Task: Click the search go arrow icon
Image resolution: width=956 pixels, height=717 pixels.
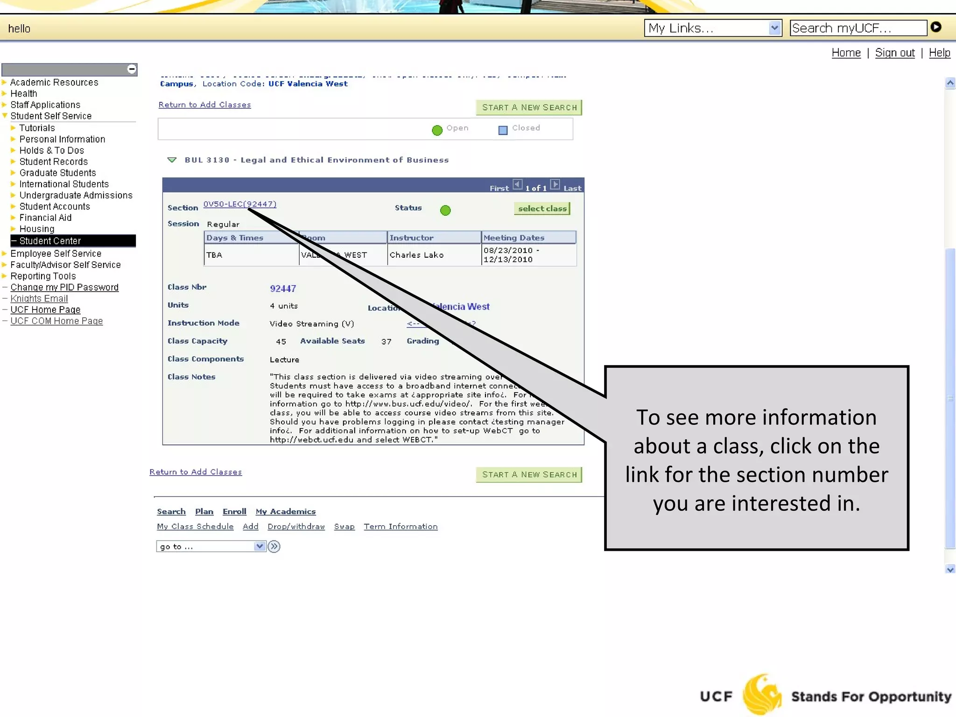Action: (x=936, y=27)
